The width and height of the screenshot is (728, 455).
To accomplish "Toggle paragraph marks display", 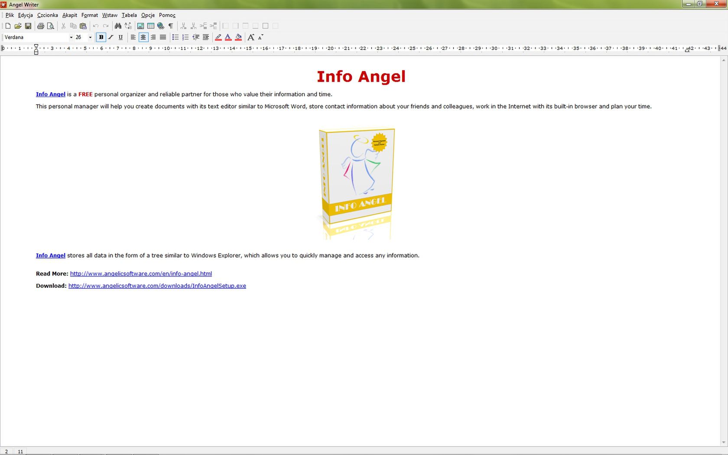I will pyautogui.click(x=170, y=26).
